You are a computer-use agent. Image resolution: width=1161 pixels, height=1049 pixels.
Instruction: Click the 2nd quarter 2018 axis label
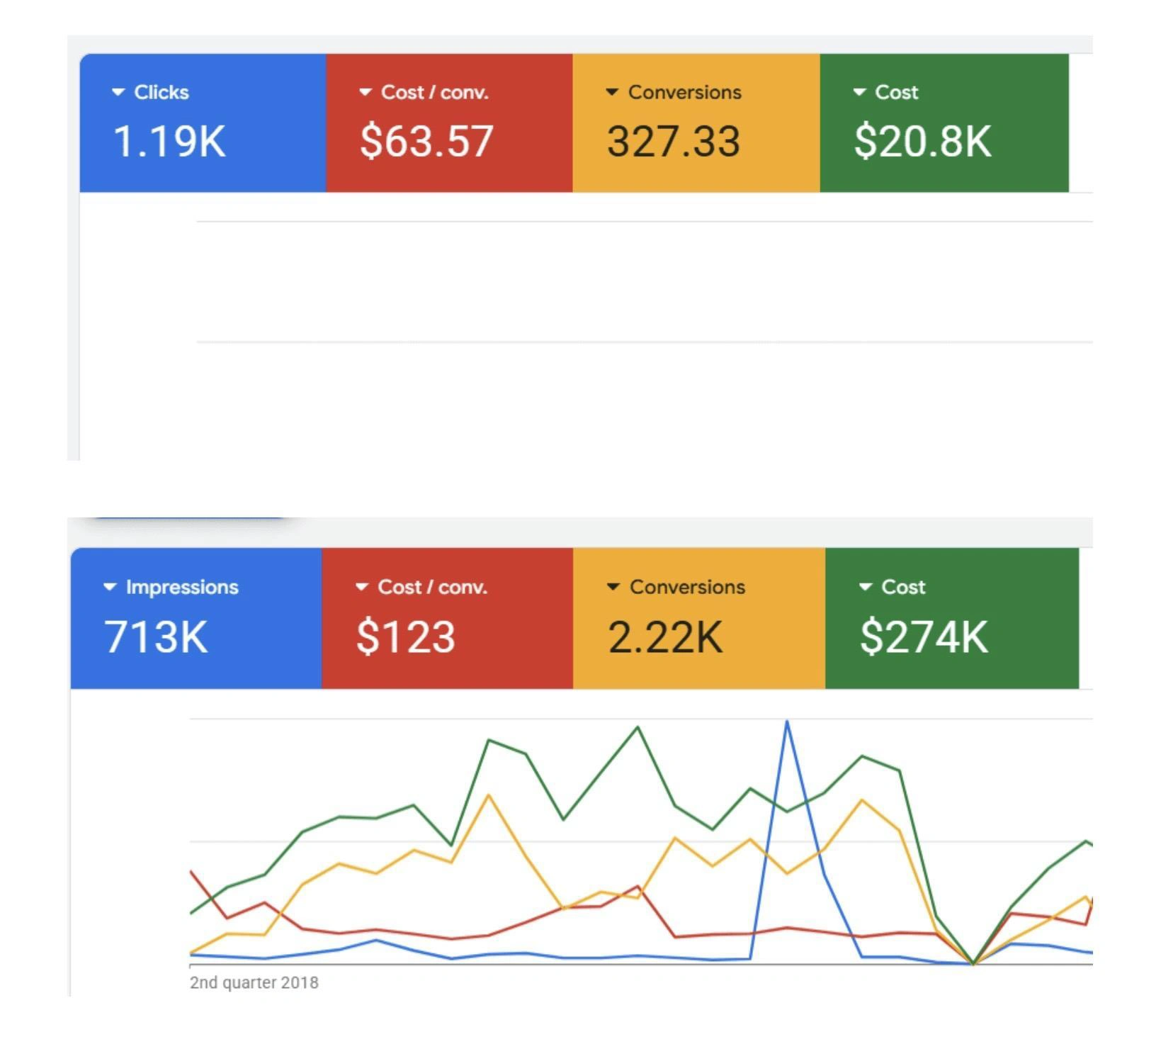[x=254, y=982]
